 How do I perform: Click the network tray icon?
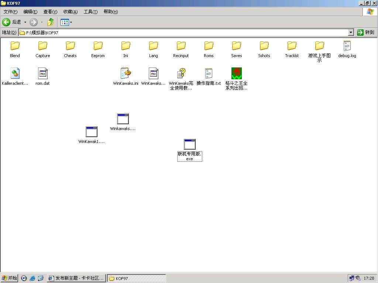(352, 278)
